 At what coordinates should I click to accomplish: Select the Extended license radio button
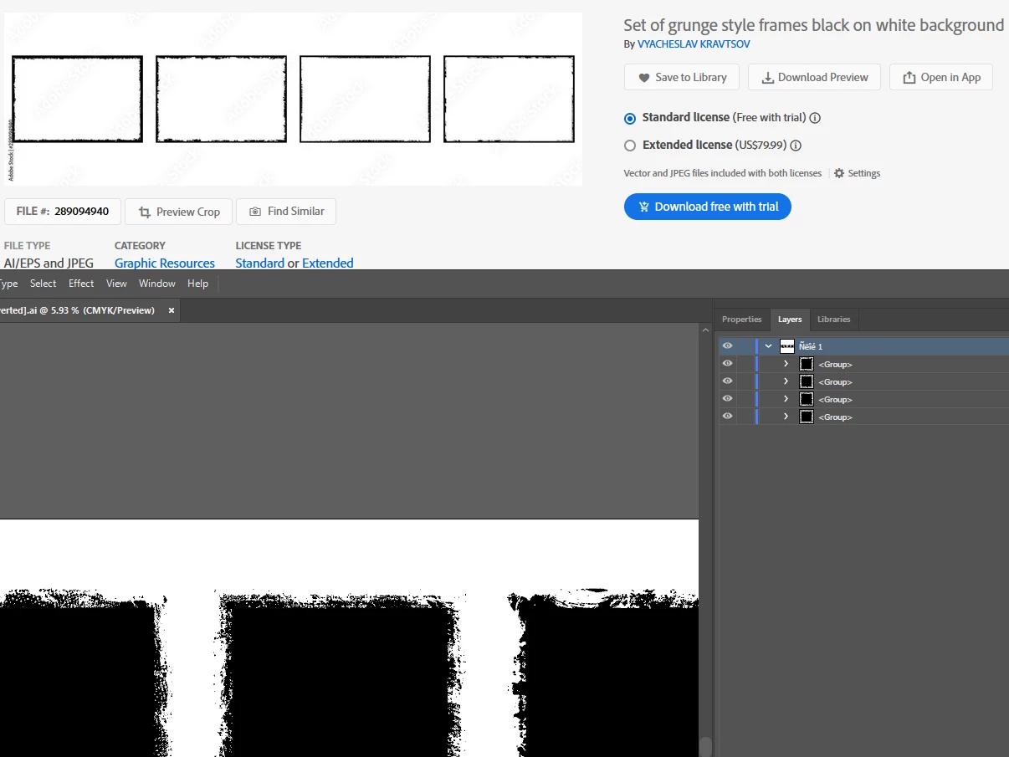tap(630, 146)
